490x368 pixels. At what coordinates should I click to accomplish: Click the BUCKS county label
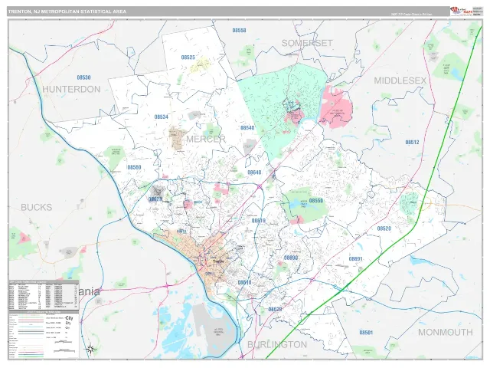pos(37,207)
